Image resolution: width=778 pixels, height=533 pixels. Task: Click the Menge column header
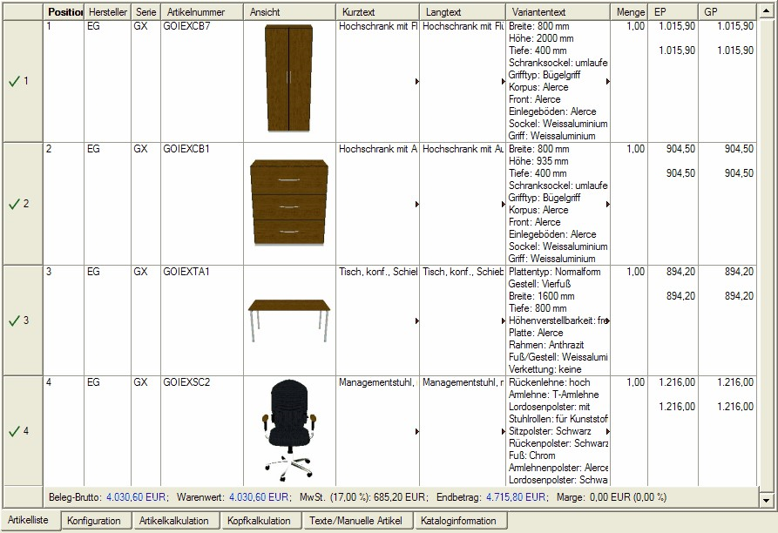click(x=631, y=12)
